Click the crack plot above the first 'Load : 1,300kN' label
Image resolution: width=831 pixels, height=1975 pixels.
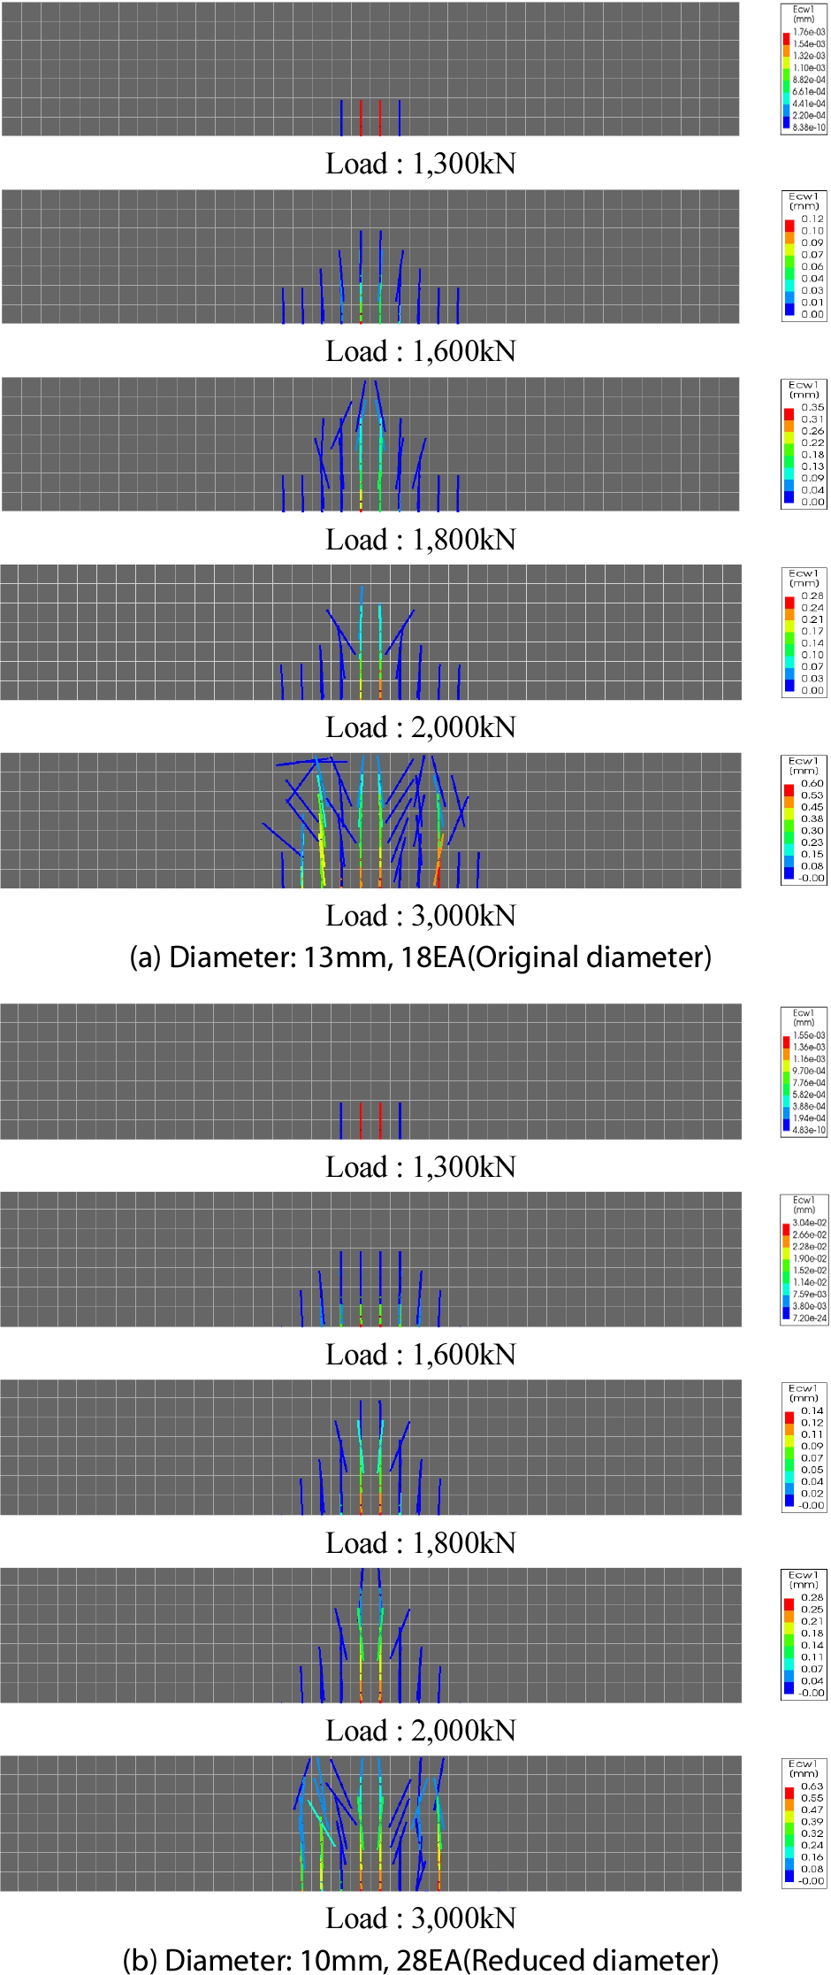pyautogui.click(x=370, y=69)
